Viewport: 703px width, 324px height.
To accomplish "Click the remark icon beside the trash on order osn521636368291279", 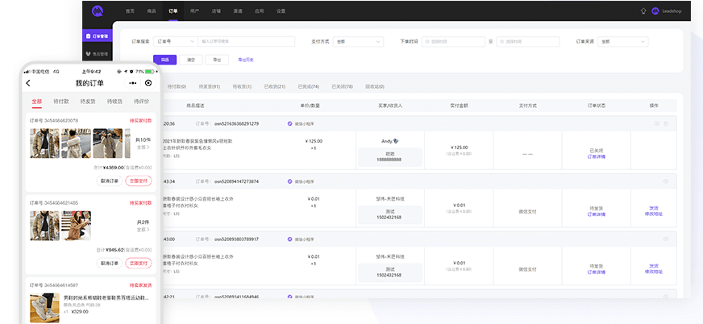I will click(x=657, y=123).
